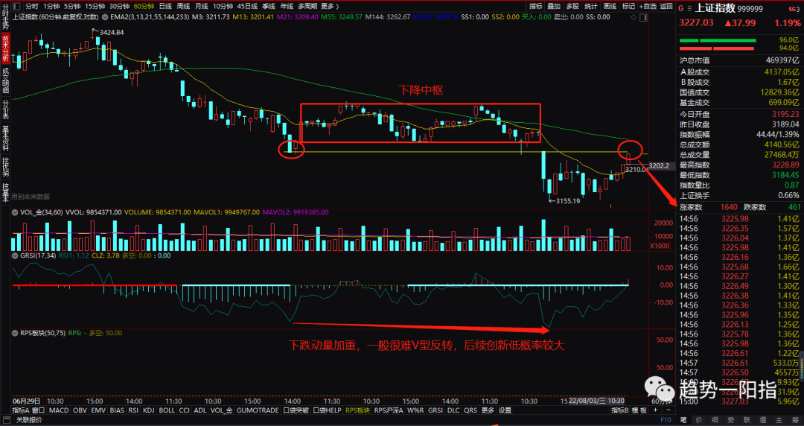
Task: Select the KDJ indicator
Action: click(149, 410)
